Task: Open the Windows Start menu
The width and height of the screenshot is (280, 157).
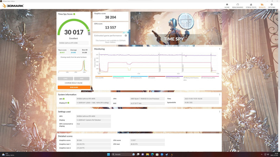Action: pyautogui.click(x=108, y=154)
